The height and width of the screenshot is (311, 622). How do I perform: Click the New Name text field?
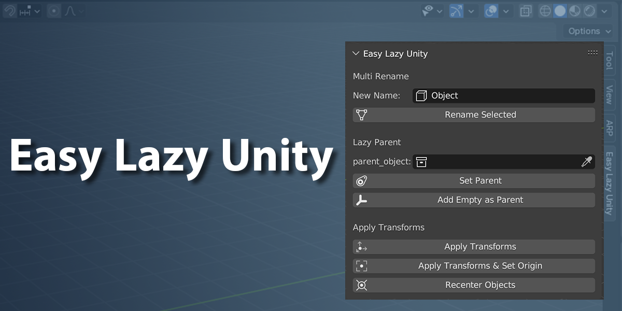coord(503,95)
